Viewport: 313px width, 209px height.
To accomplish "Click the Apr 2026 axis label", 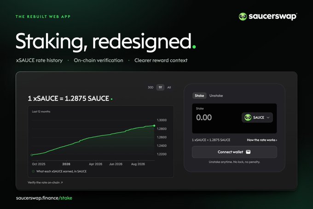I will click(95, 164).
